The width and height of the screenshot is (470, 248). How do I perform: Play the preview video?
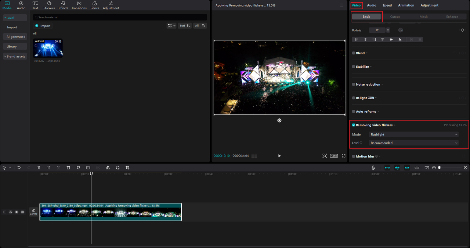tap(279, 156)
